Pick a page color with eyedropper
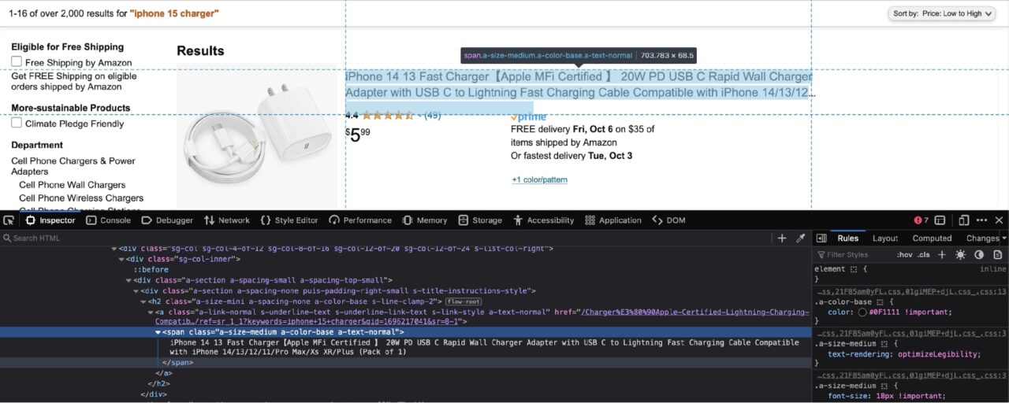 pyautogui.click(x=800, y=238)
